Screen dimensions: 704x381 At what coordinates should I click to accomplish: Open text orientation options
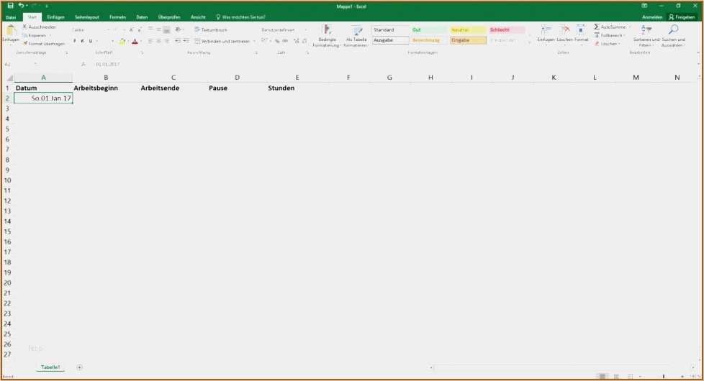[179, 29]
